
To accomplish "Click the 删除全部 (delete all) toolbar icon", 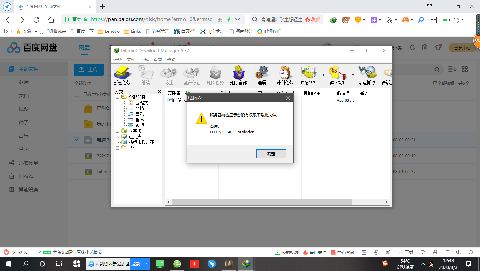I will 238,76.
